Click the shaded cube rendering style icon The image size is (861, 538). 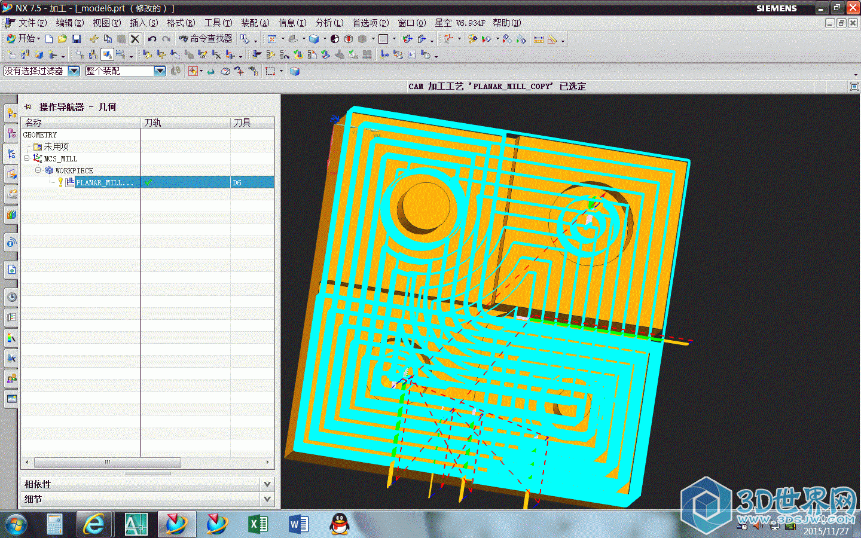(x=313, y=39)
